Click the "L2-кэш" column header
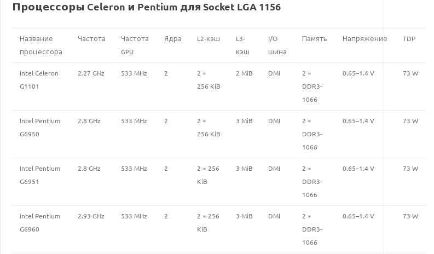This screenshot has height=254, width=434. [x=208, y=39]
